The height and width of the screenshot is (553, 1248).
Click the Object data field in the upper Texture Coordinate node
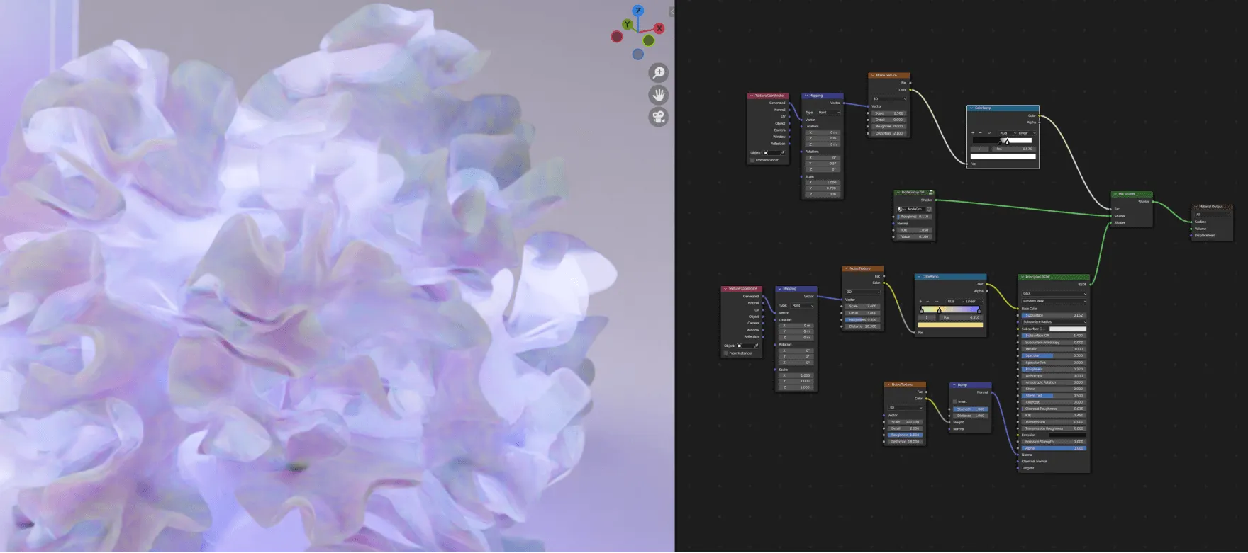tap(774, 153)
